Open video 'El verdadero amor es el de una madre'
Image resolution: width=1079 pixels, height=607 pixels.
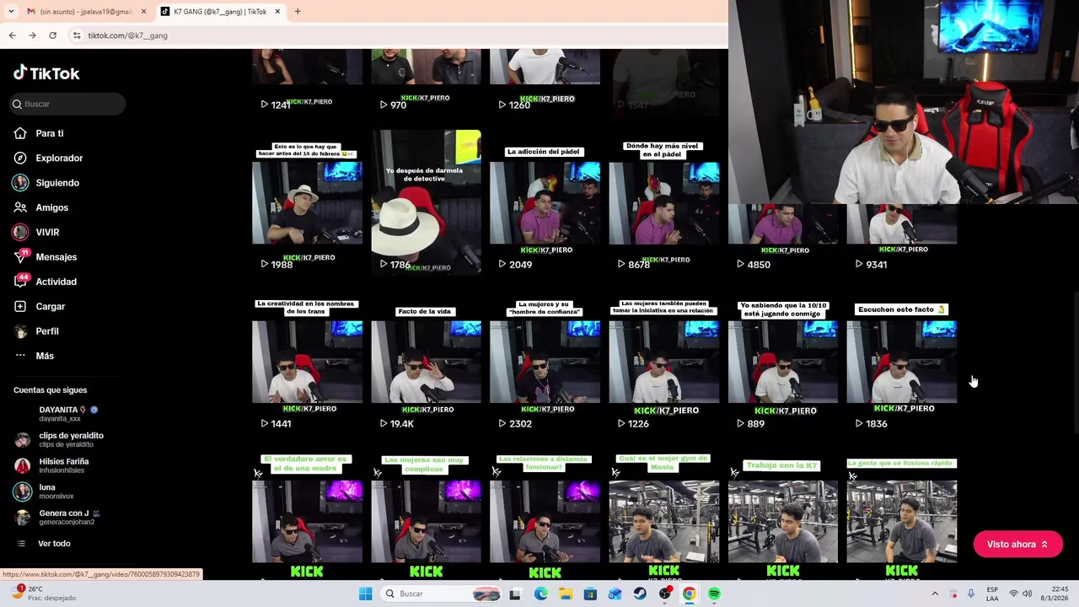click(307, 516)
